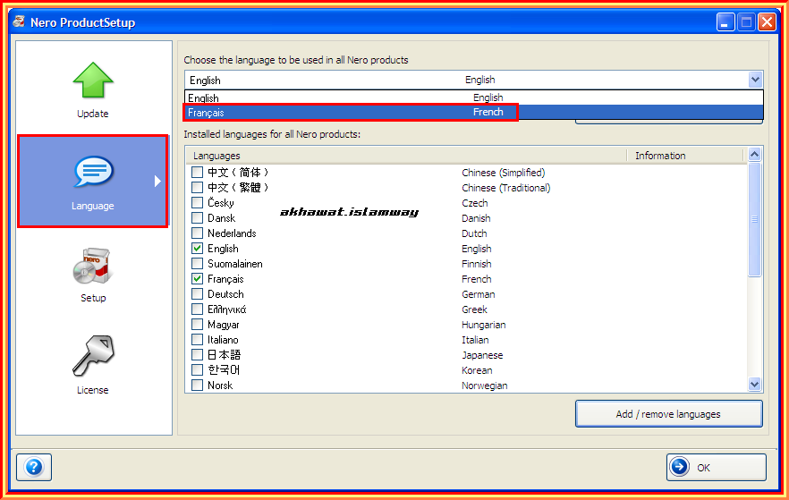789x500 pixels.
Task: Check the Greek language checkbox
Action: [197, 309]
